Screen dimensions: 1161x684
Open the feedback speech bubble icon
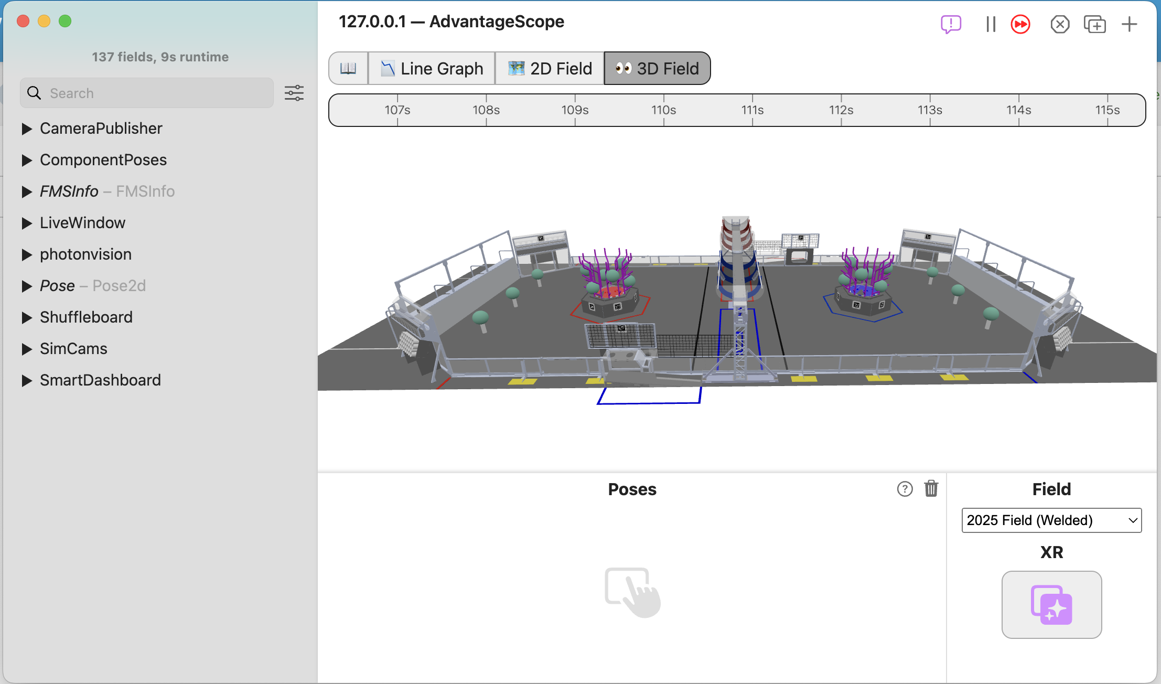(x=951, y=24)
